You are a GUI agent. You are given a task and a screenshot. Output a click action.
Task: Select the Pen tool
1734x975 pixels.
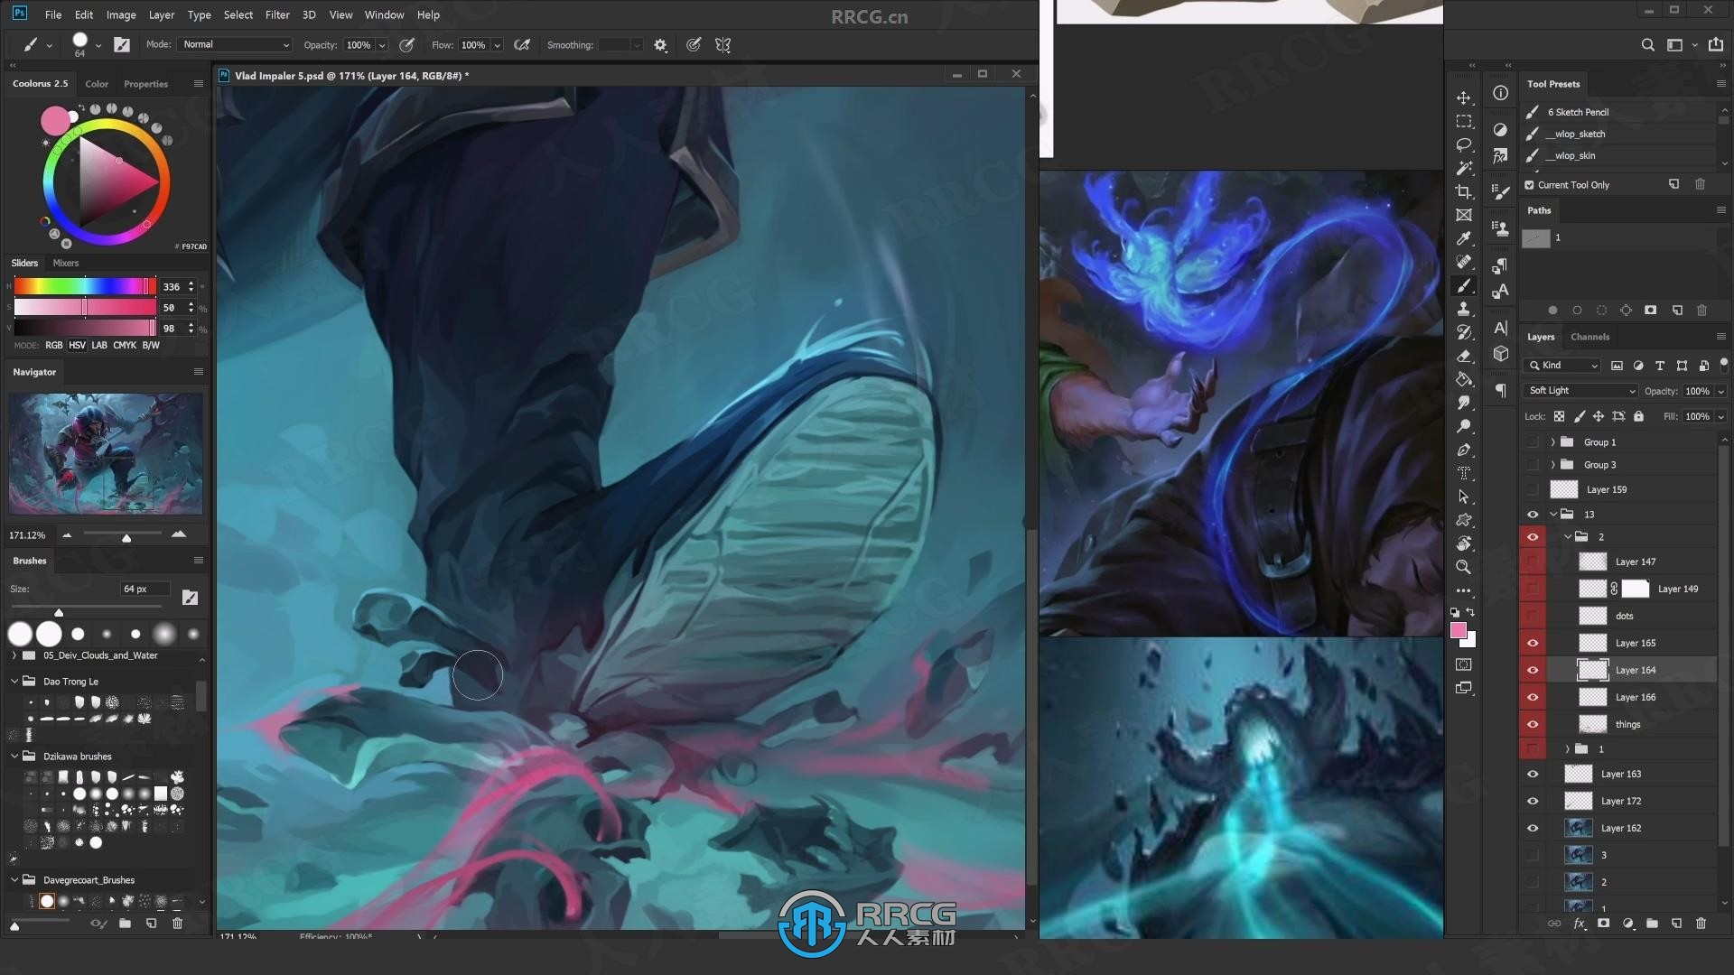click(1464, 450)
